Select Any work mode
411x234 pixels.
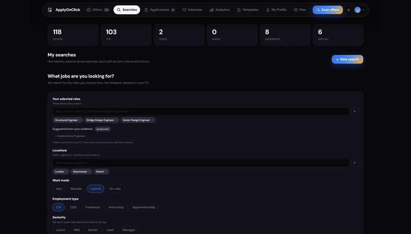59,189
